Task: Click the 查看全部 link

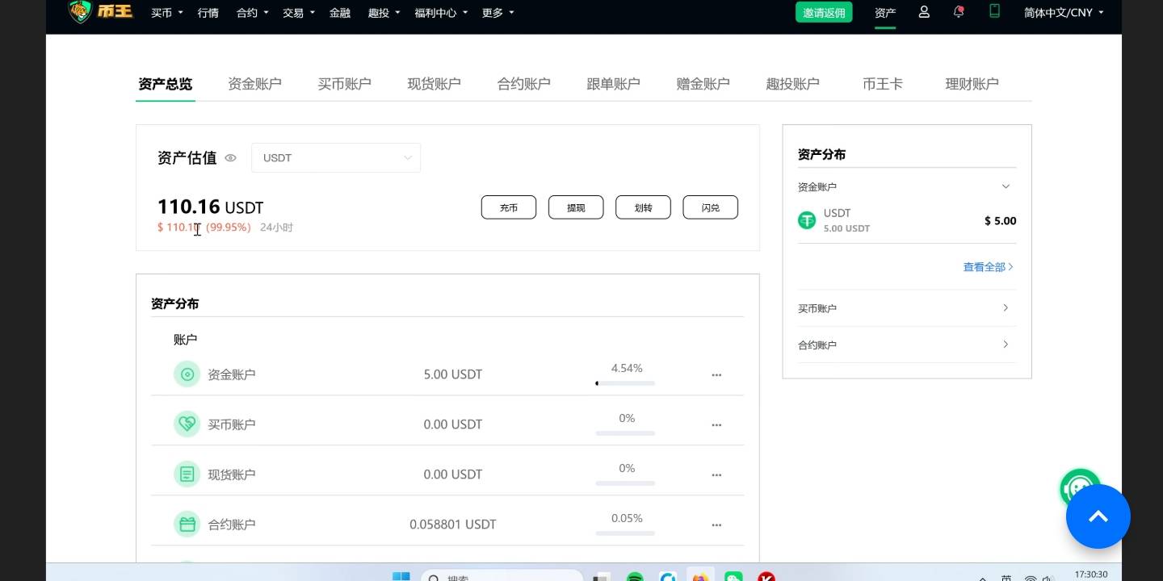Action: (988, 267)
